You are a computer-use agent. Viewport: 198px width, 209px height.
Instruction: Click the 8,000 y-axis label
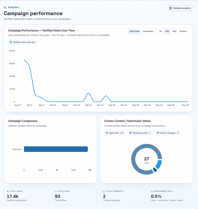click(12, 51)
